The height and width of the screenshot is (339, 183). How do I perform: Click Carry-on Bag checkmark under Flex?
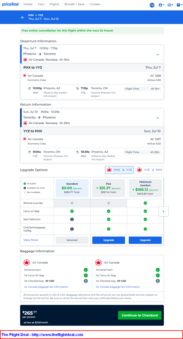click(109, 211)
